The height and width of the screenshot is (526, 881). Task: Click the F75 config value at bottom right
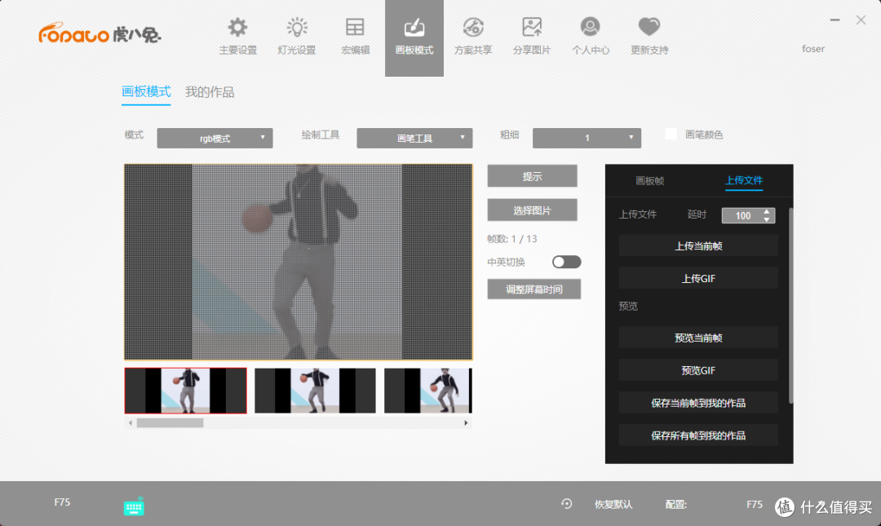[x=754, y=504]
